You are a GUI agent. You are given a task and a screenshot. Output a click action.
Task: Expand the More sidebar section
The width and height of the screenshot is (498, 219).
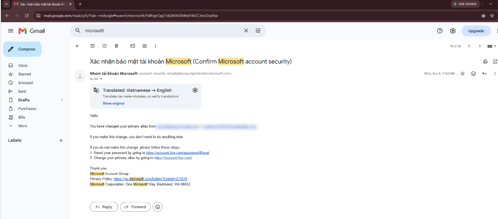pos(22,126)
